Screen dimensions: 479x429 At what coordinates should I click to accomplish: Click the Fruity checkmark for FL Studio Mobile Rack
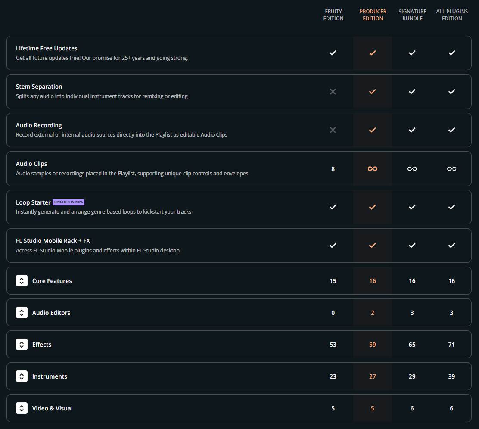(x=333, y=246)
